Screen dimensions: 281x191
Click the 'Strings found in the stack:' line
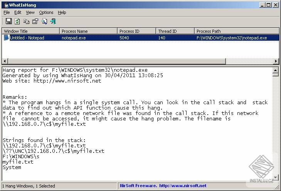pyautogui.click(x=44, y=140)
